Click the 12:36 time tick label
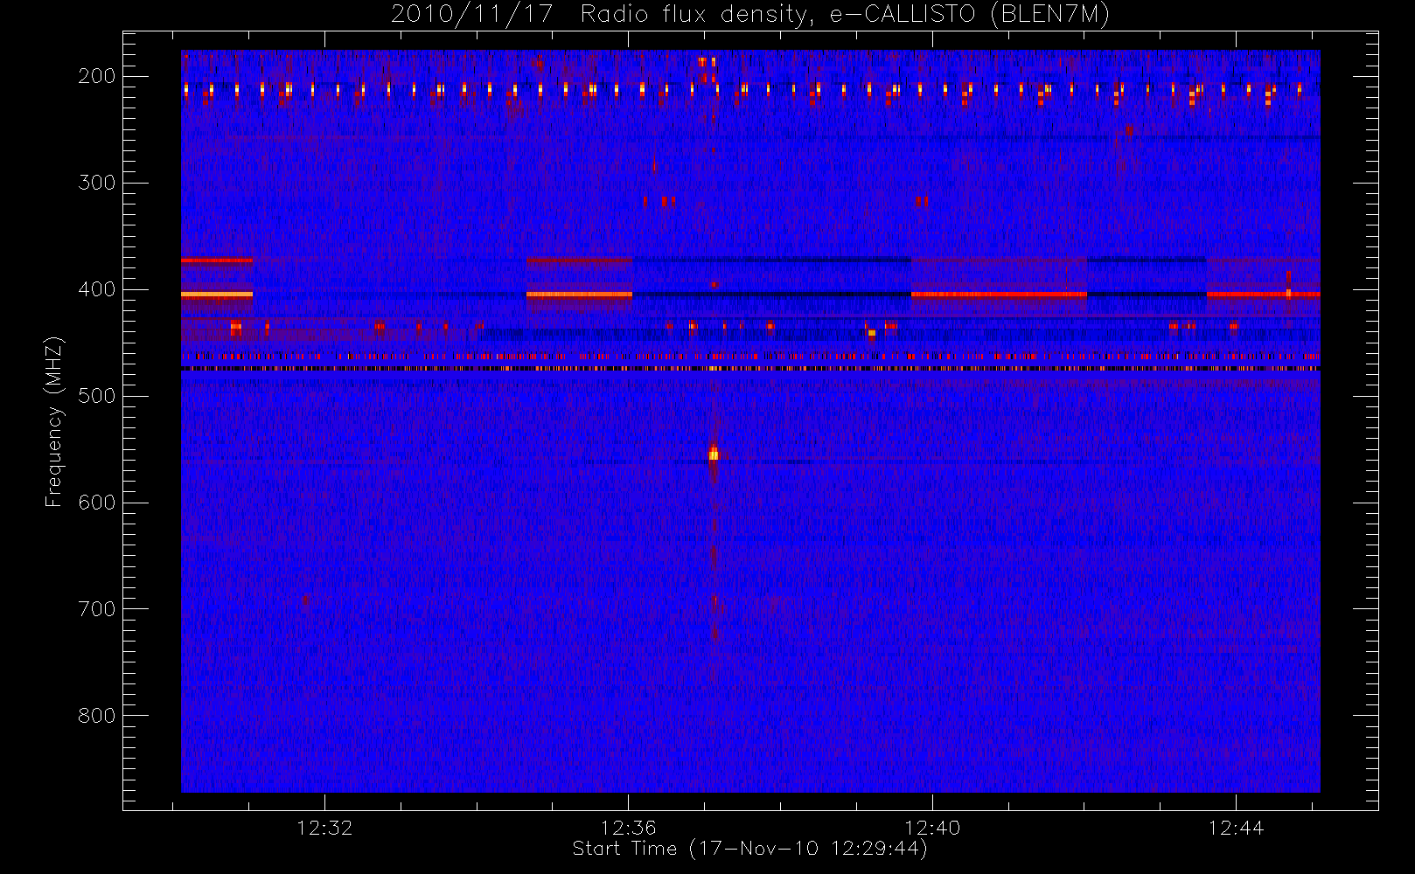 pyautogui.click(x=628, y=828)
